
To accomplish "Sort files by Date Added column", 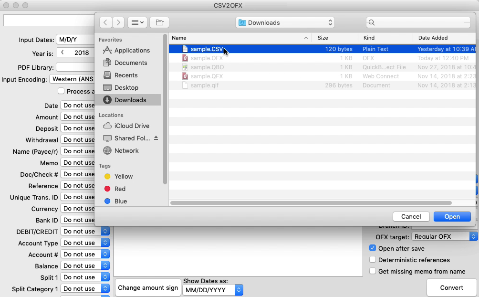I will (445, 38).
